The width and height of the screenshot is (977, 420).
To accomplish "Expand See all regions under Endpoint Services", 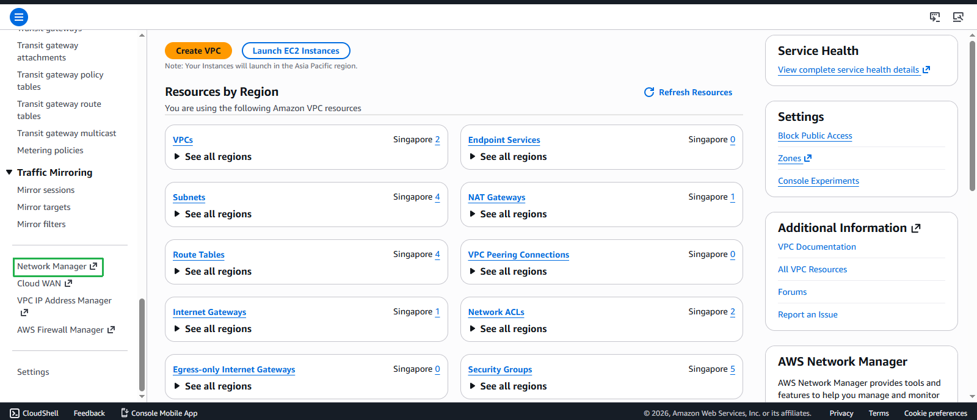I will coord(508,157).
